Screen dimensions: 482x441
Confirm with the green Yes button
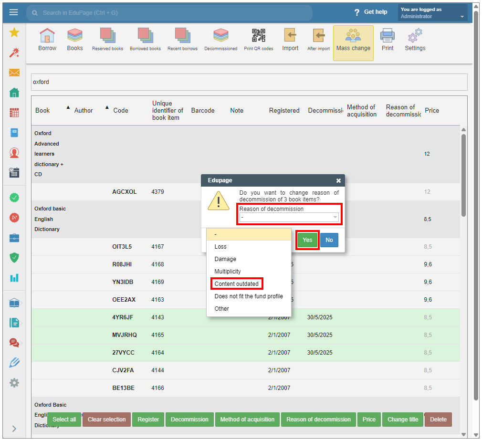click(x=307, y=240)
